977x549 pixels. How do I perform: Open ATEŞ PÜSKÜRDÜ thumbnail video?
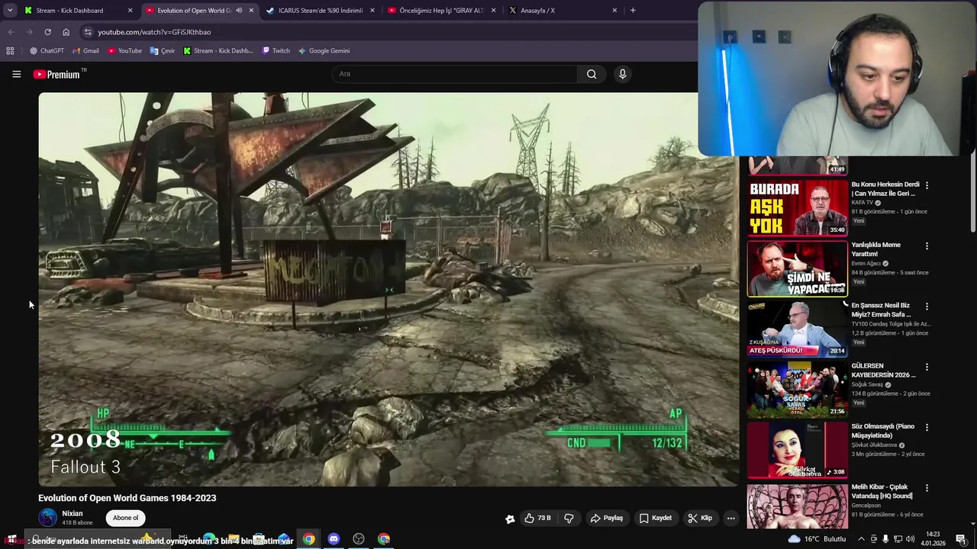(797, 329)
